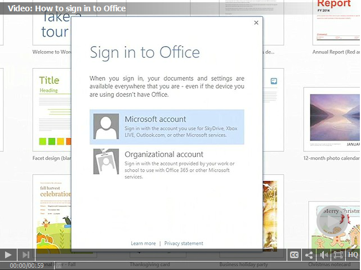
Task: Select the Annual Report template thumbnail
Action: (x=336, y=22)
